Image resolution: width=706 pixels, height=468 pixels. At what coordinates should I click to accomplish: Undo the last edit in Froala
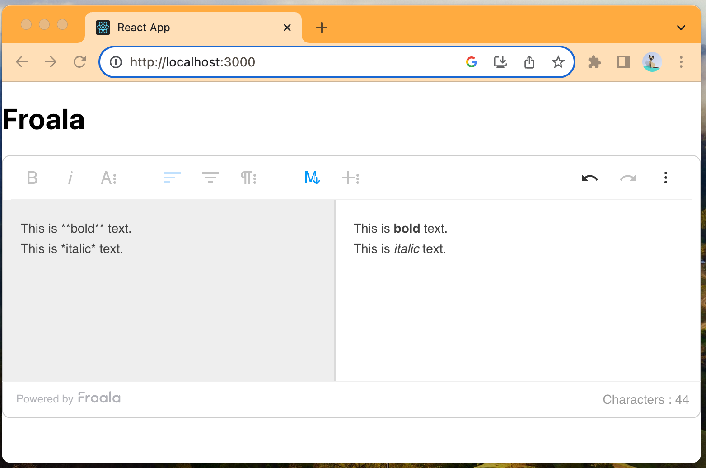click(x=590, y=178)
